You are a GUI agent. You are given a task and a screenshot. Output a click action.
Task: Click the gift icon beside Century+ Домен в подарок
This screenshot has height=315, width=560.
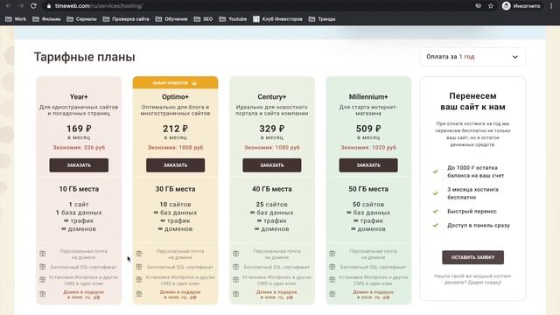click(235, 294)
